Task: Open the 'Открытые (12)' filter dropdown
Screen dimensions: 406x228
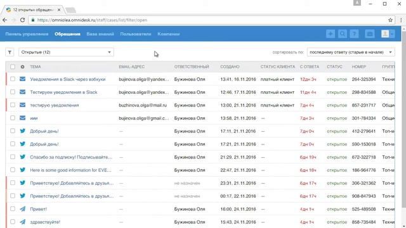Action: point(66,52)
